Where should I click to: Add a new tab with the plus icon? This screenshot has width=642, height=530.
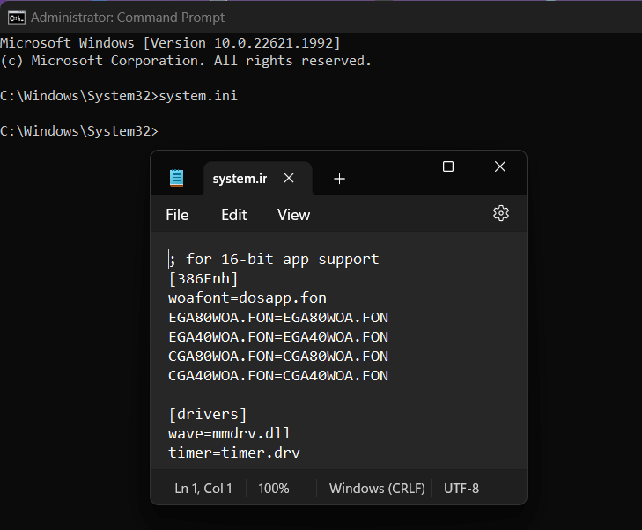339,179
